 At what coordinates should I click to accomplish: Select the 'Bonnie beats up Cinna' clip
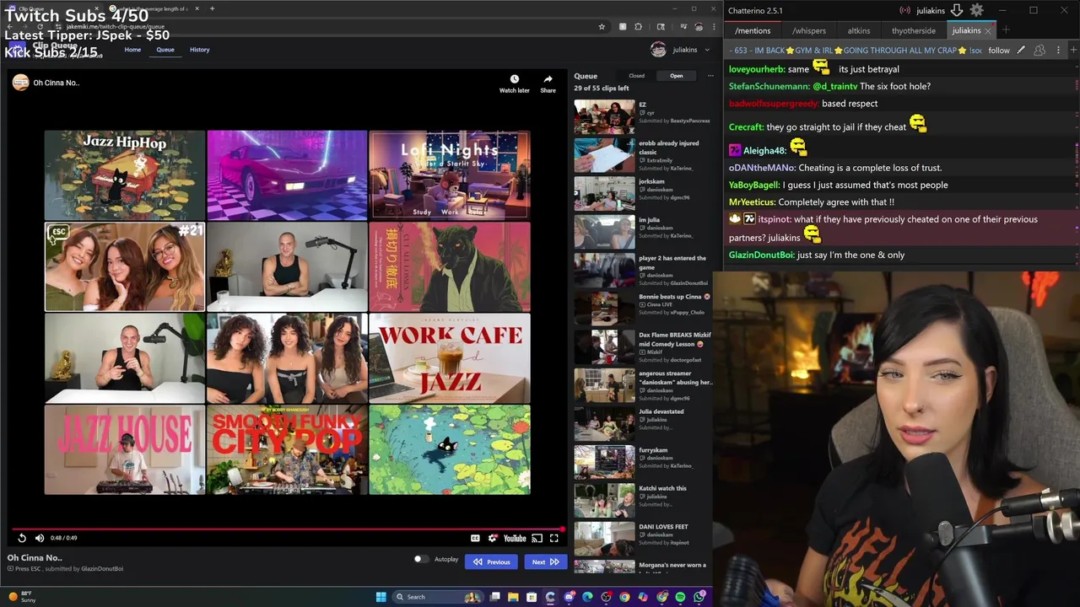pyautogui.click(x=643, y=308)
